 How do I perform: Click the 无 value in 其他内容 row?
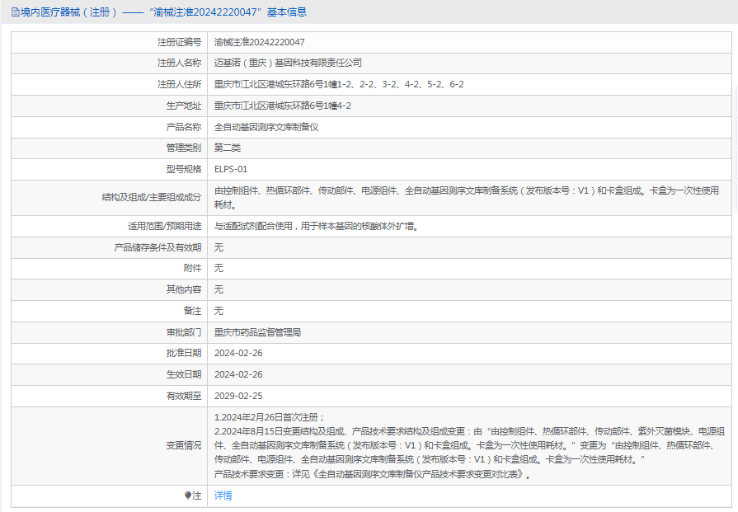[219, 289]
